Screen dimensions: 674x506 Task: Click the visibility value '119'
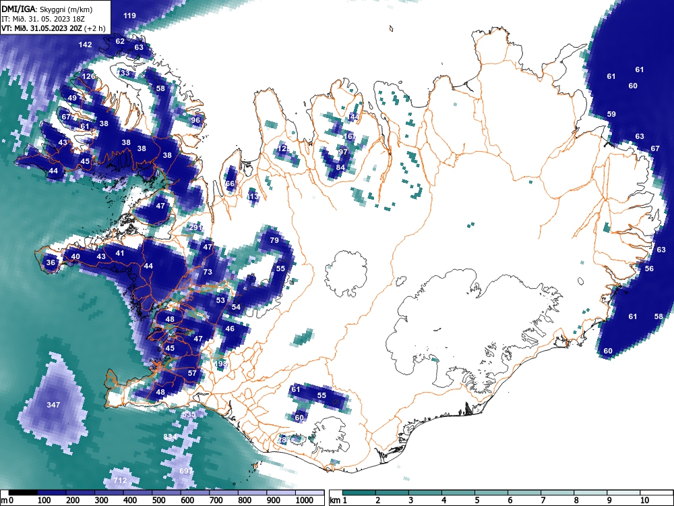130,16
